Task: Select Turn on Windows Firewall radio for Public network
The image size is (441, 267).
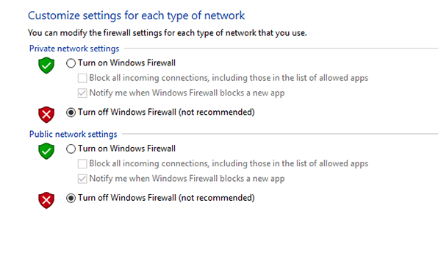Action: (x=71, y=149)
